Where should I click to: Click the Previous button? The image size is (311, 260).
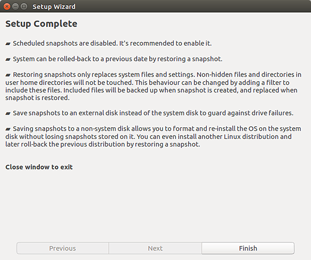tap(63, 248)
